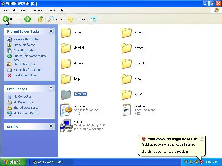
Task: Open the Edit menu
Action: click(x=14, y=10)
